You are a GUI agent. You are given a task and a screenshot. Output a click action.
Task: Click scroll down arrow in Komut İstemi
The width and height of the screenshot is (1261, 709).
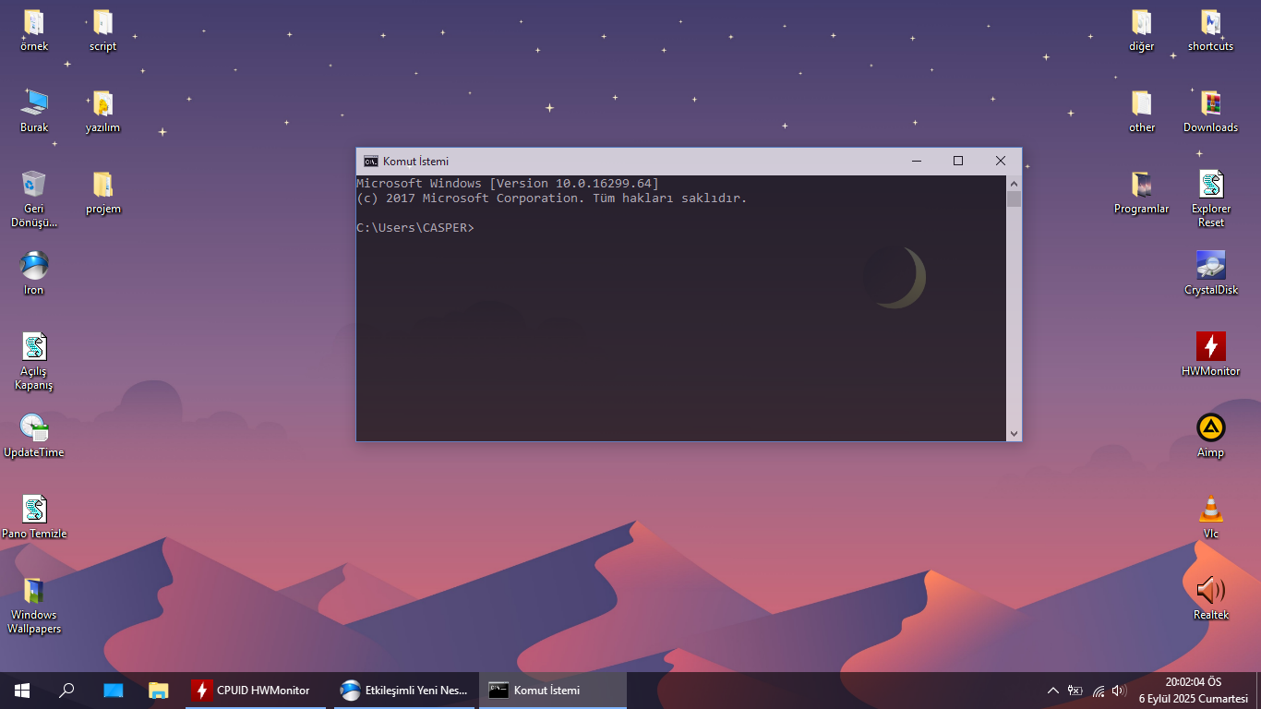(1015, 434)
